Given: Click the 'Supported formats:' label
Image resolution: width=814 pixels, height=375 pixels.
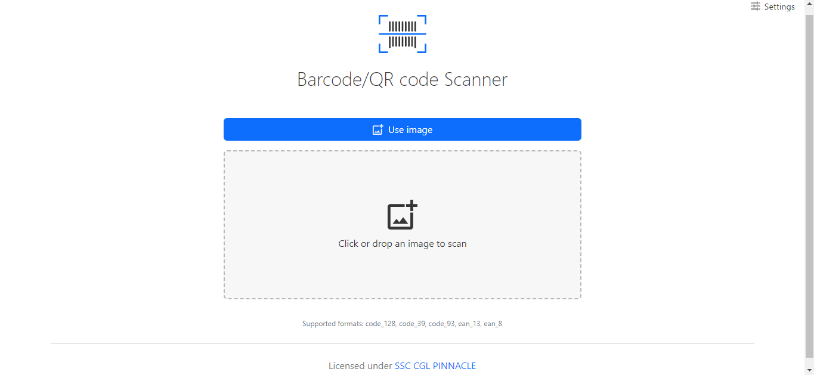Looking at the screenshot, I should tap(333, 324).
